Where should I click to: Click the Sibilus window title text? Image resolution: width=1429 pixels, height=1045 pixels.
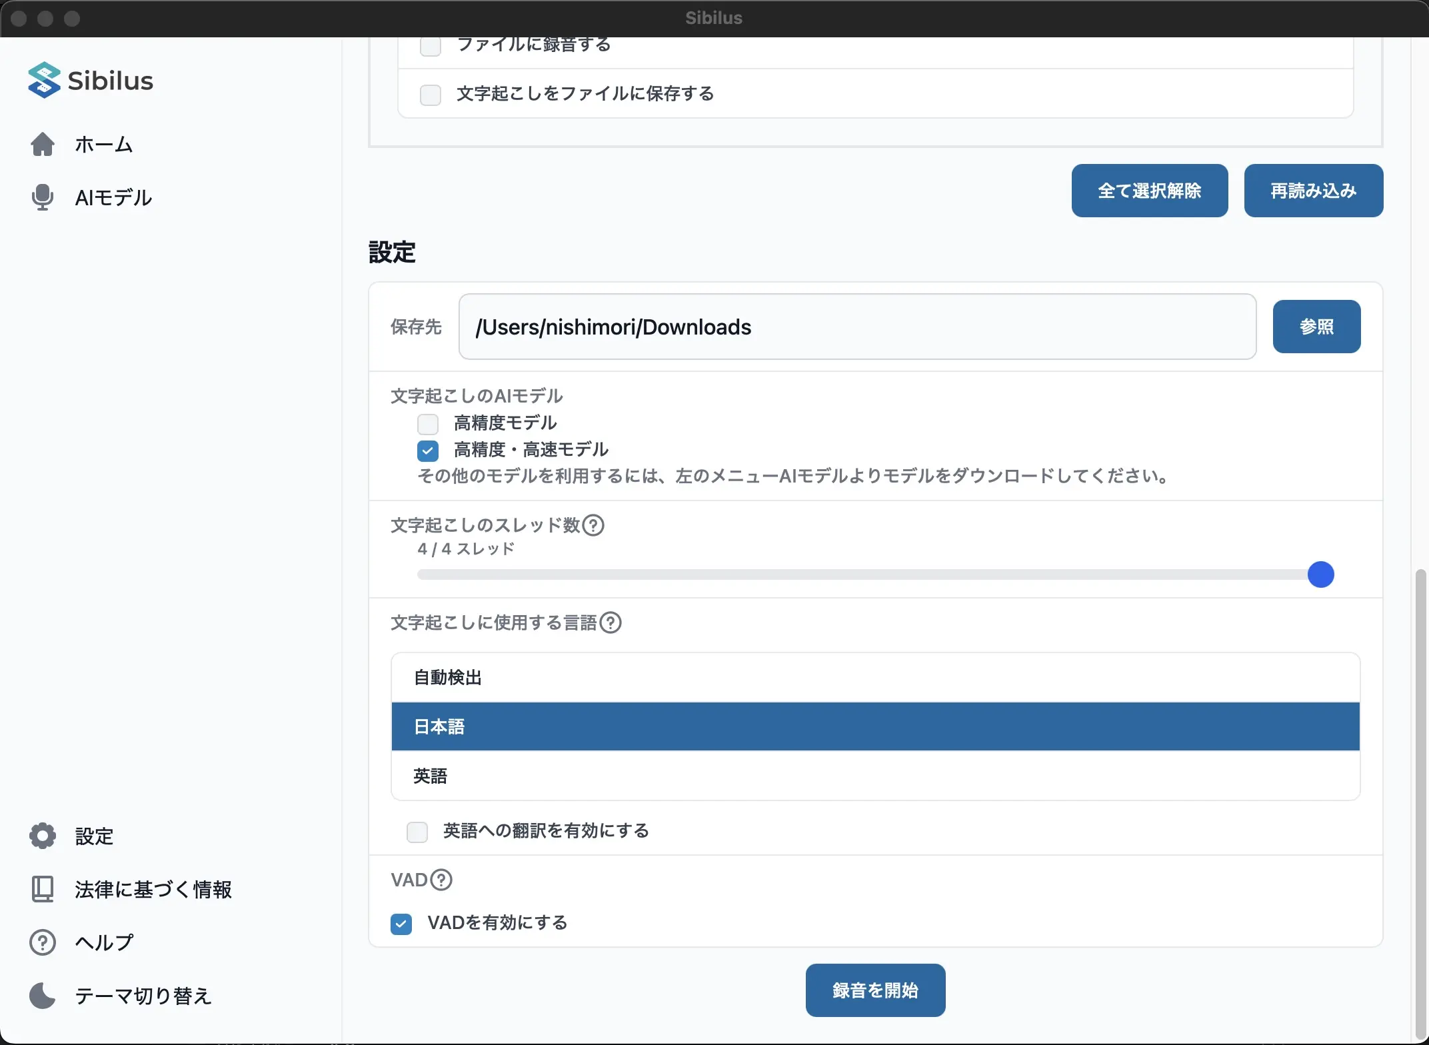point(714,18)
